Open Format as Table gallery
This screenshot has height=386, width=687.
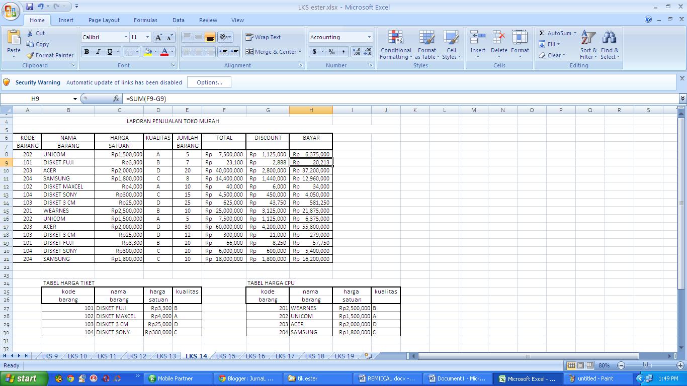(426, 38)
